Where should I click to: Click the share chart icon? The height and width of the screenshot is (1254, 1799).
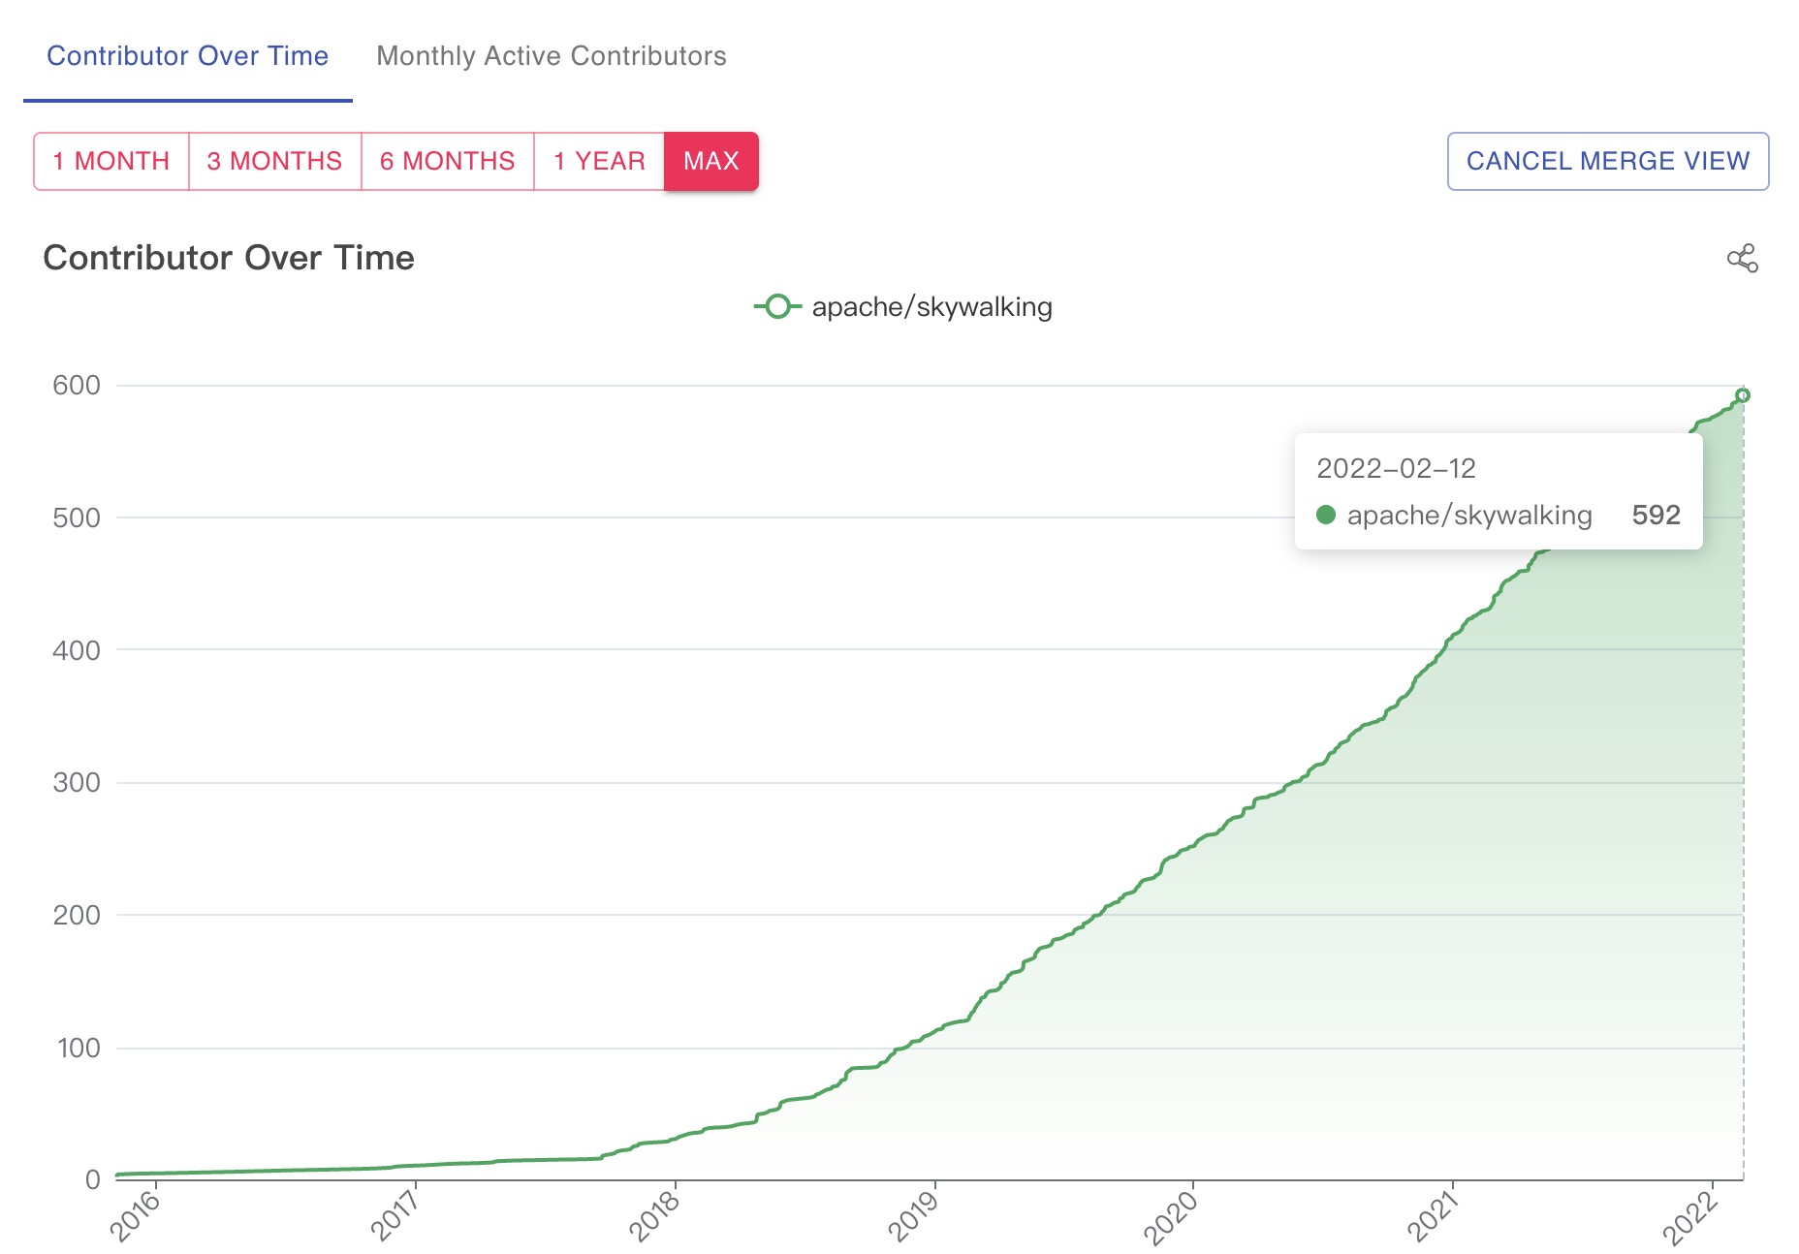[x=1742, y=258]
